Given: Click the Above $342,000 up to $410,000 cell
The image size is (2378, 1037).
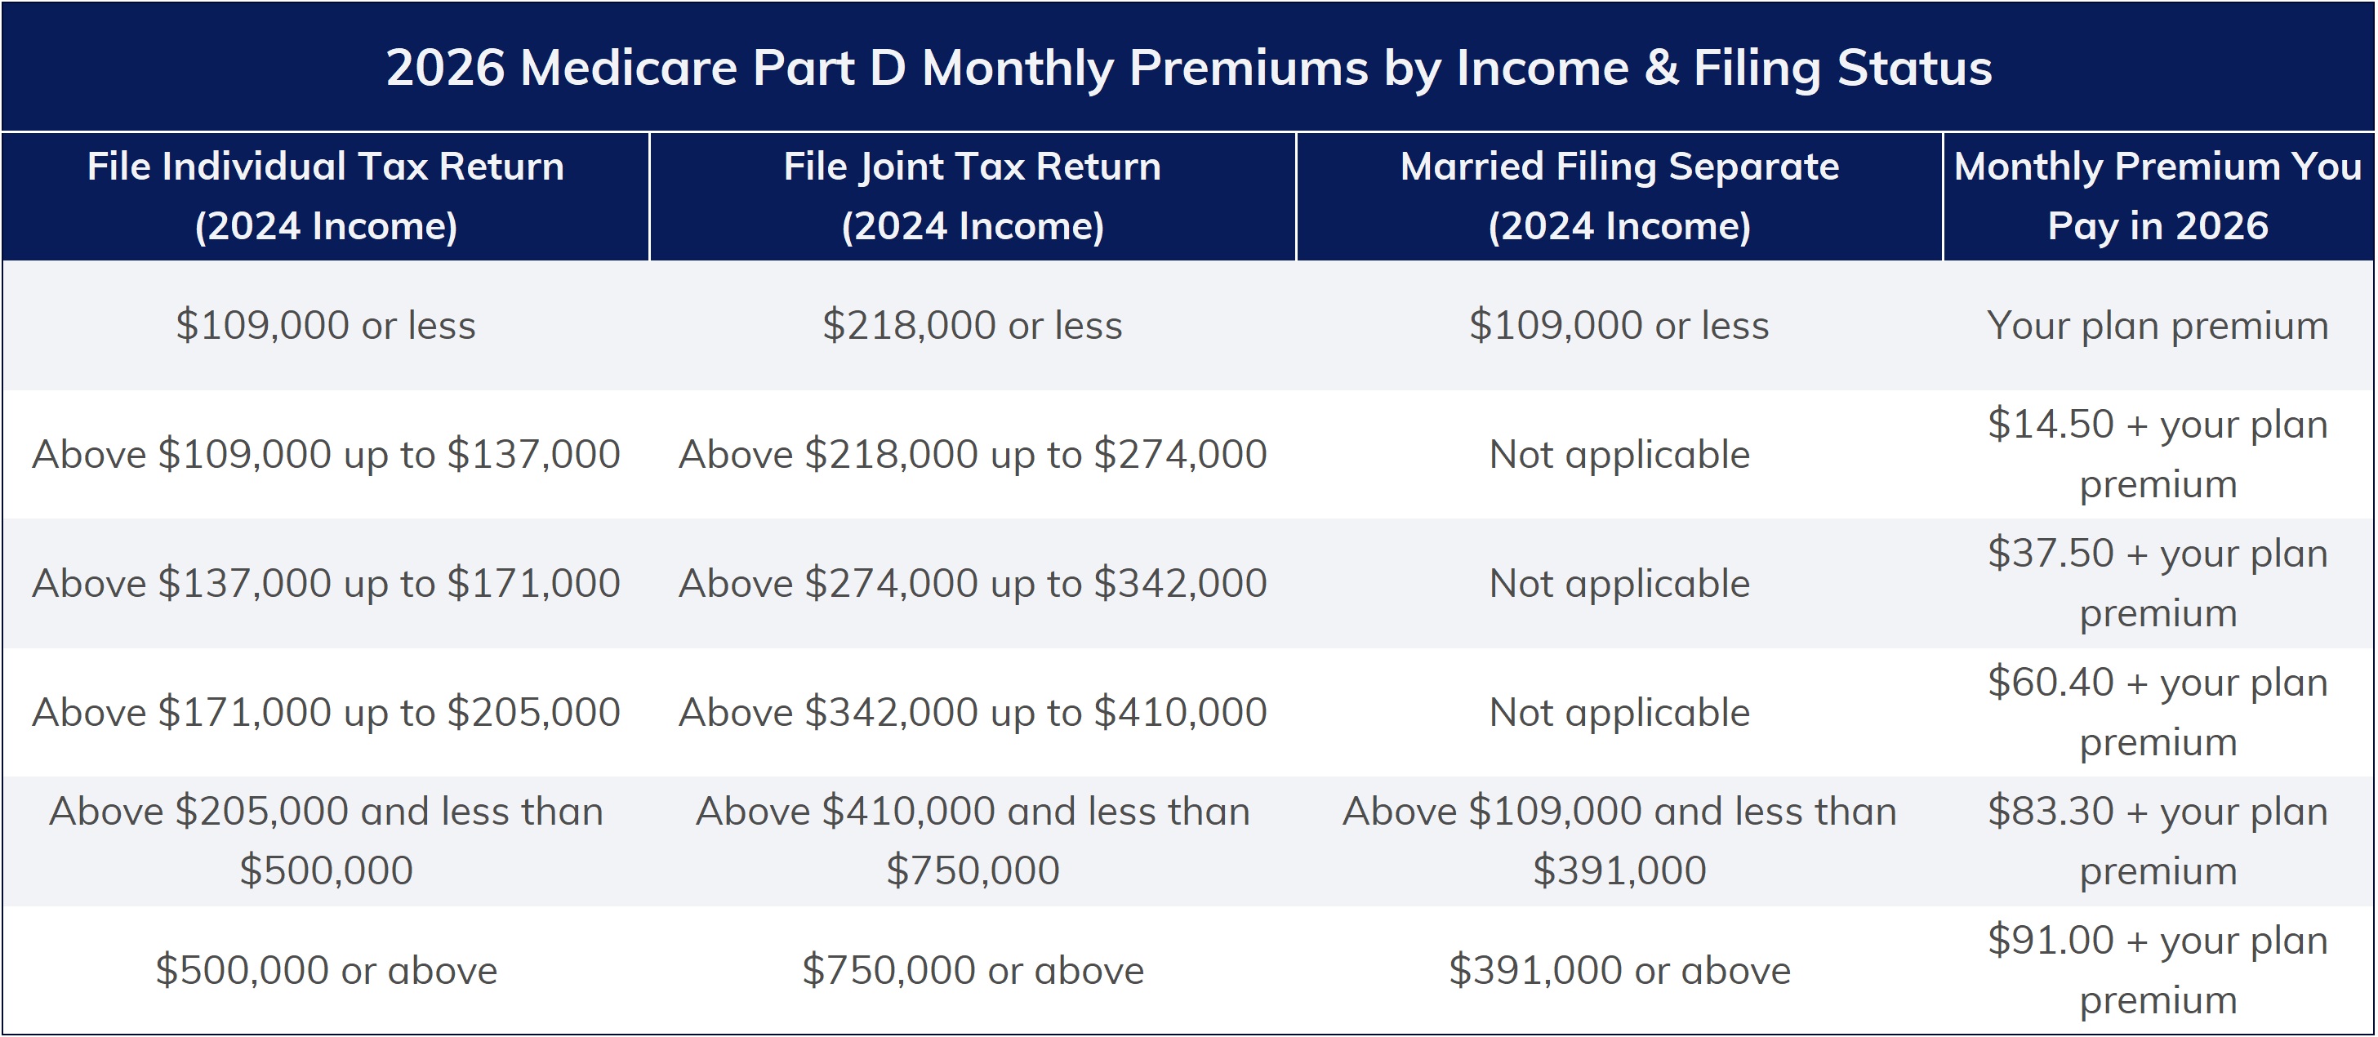Looking at the screenshot, I should [972, 712].
